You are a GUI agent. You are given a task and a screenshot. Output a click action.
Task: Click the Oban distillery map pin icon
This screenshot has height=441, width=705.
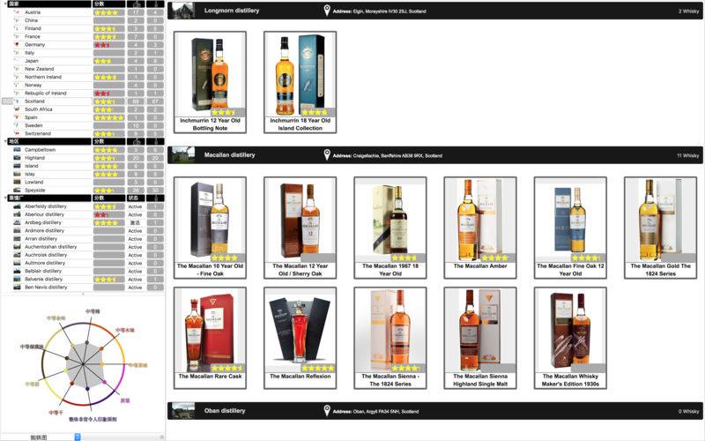coord(327,410)
